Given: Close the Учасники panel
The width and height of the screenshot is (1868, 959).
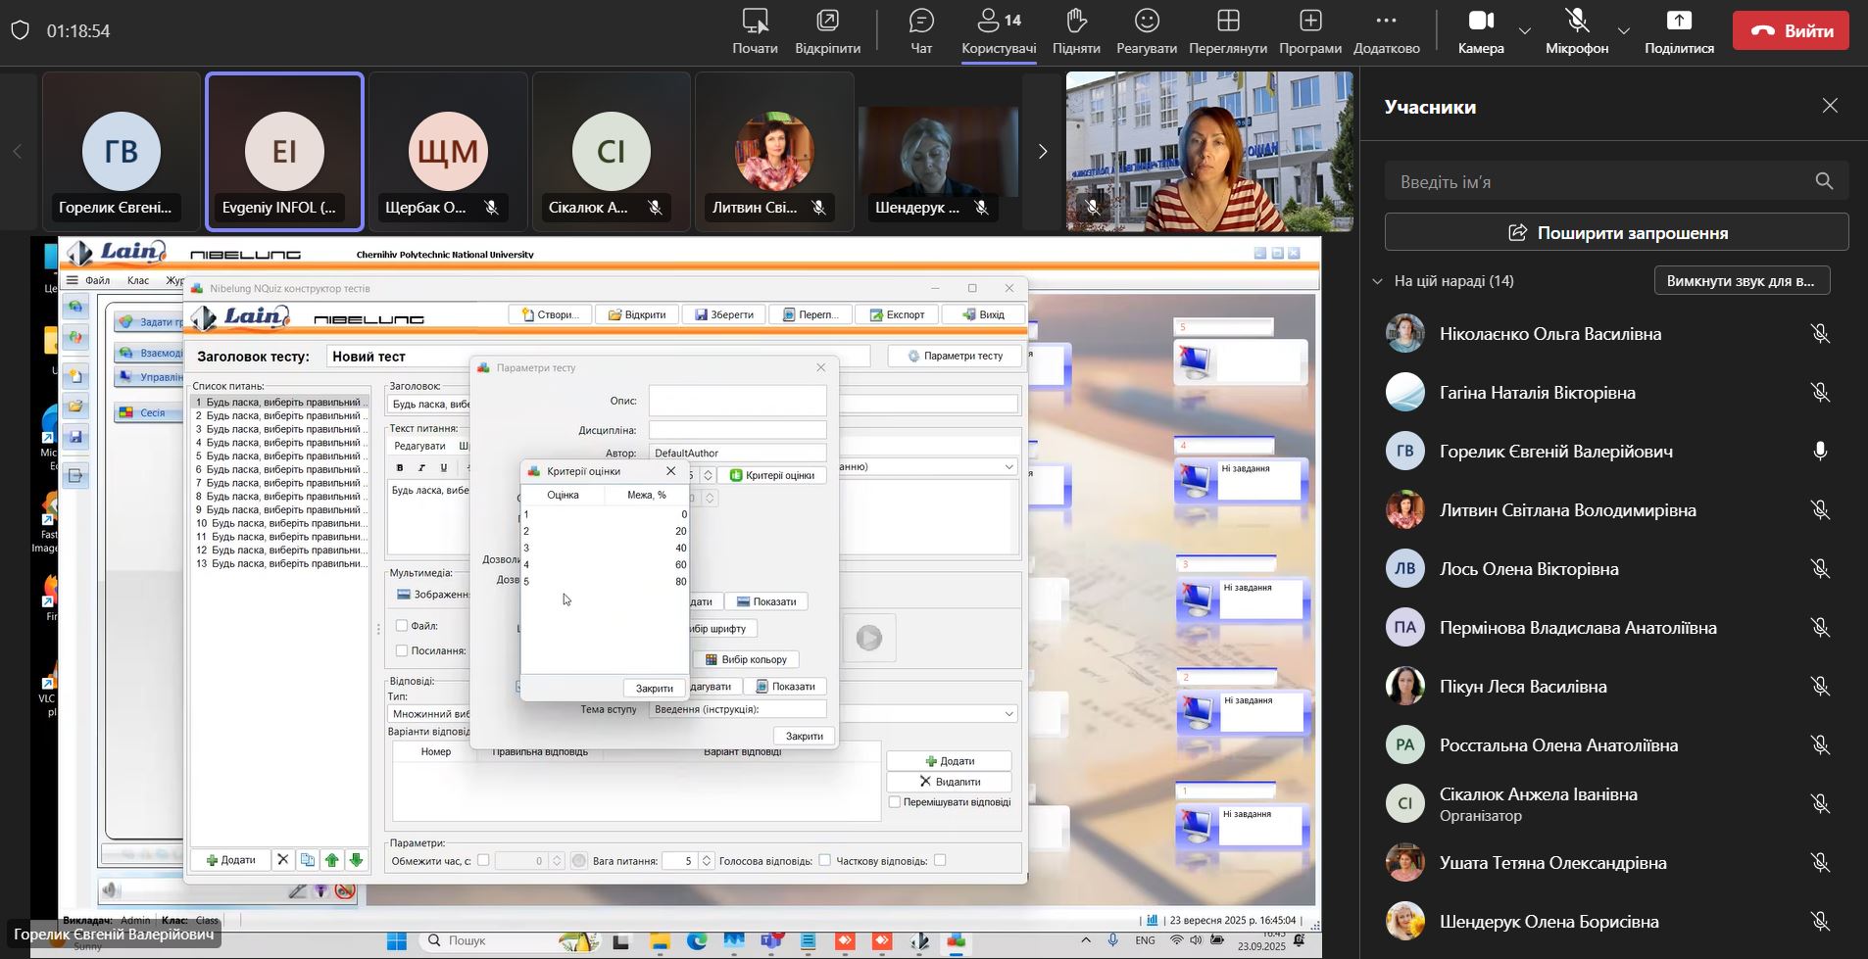Looking at the screenshot, I should (x=1830, y=106).
